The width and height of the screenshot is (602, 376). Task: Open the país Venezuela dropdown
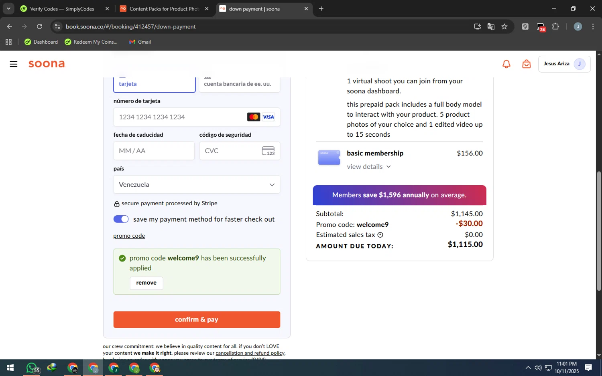[197, 184]
